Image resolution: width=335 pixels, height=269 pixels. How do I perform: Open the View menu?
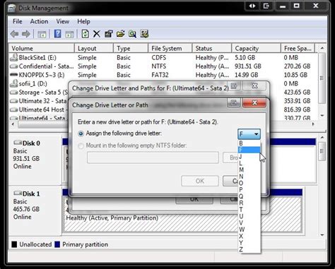[62, 21]
